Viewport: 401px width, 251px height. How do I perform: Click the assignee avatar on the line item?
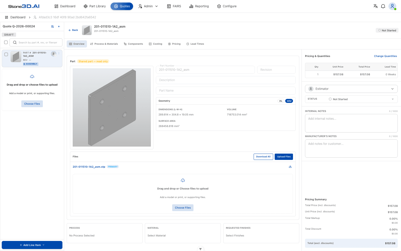click(54, 54)
